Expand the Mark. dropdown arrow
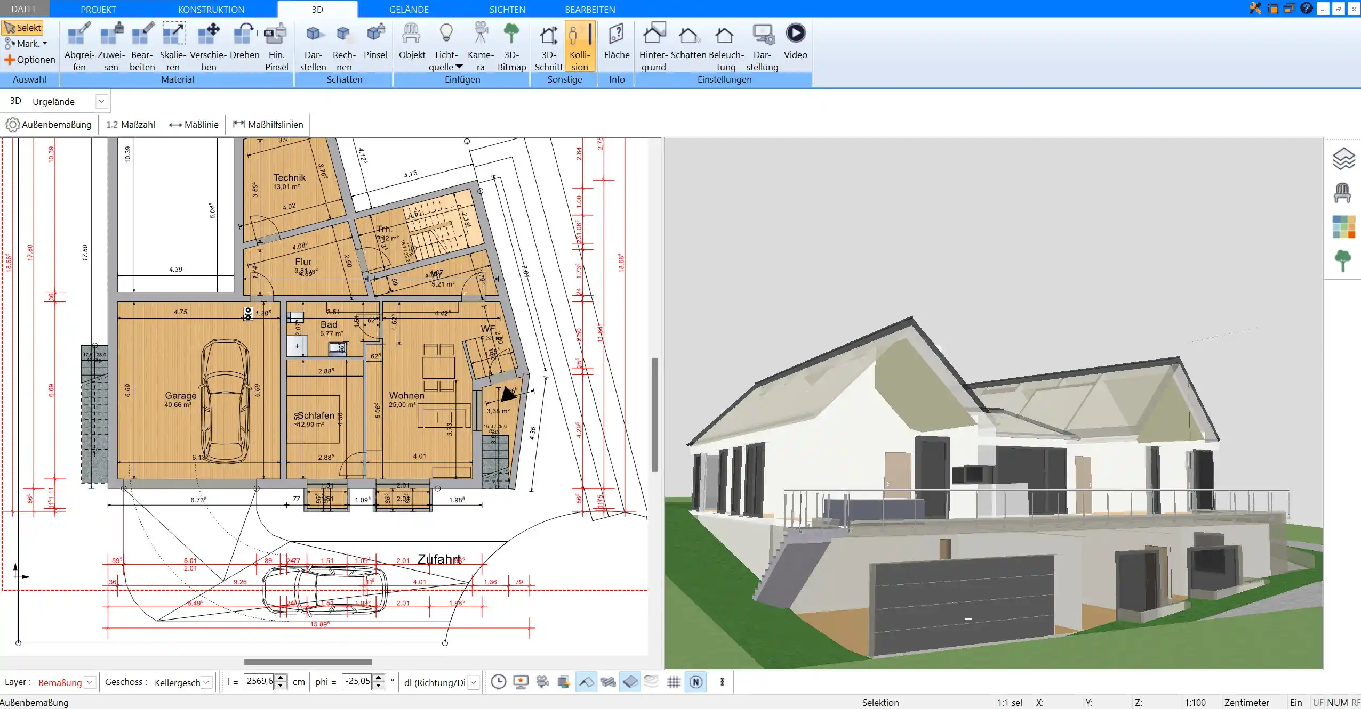 (45, 44)
